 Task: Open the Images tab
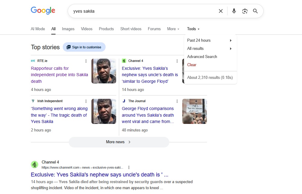point(68,29)
